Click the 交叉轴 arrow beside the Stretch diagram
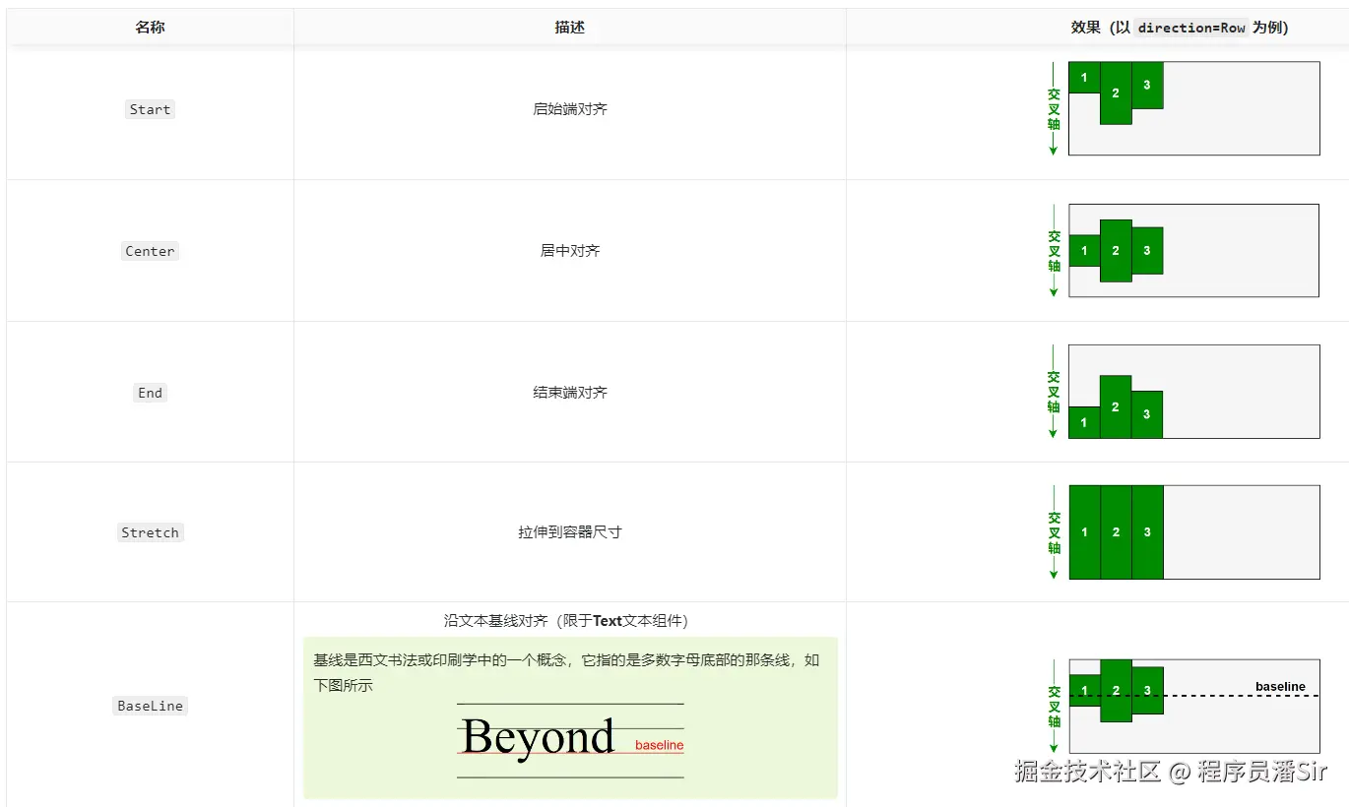The image size is (1349, 807). [x=1052, y=531]
